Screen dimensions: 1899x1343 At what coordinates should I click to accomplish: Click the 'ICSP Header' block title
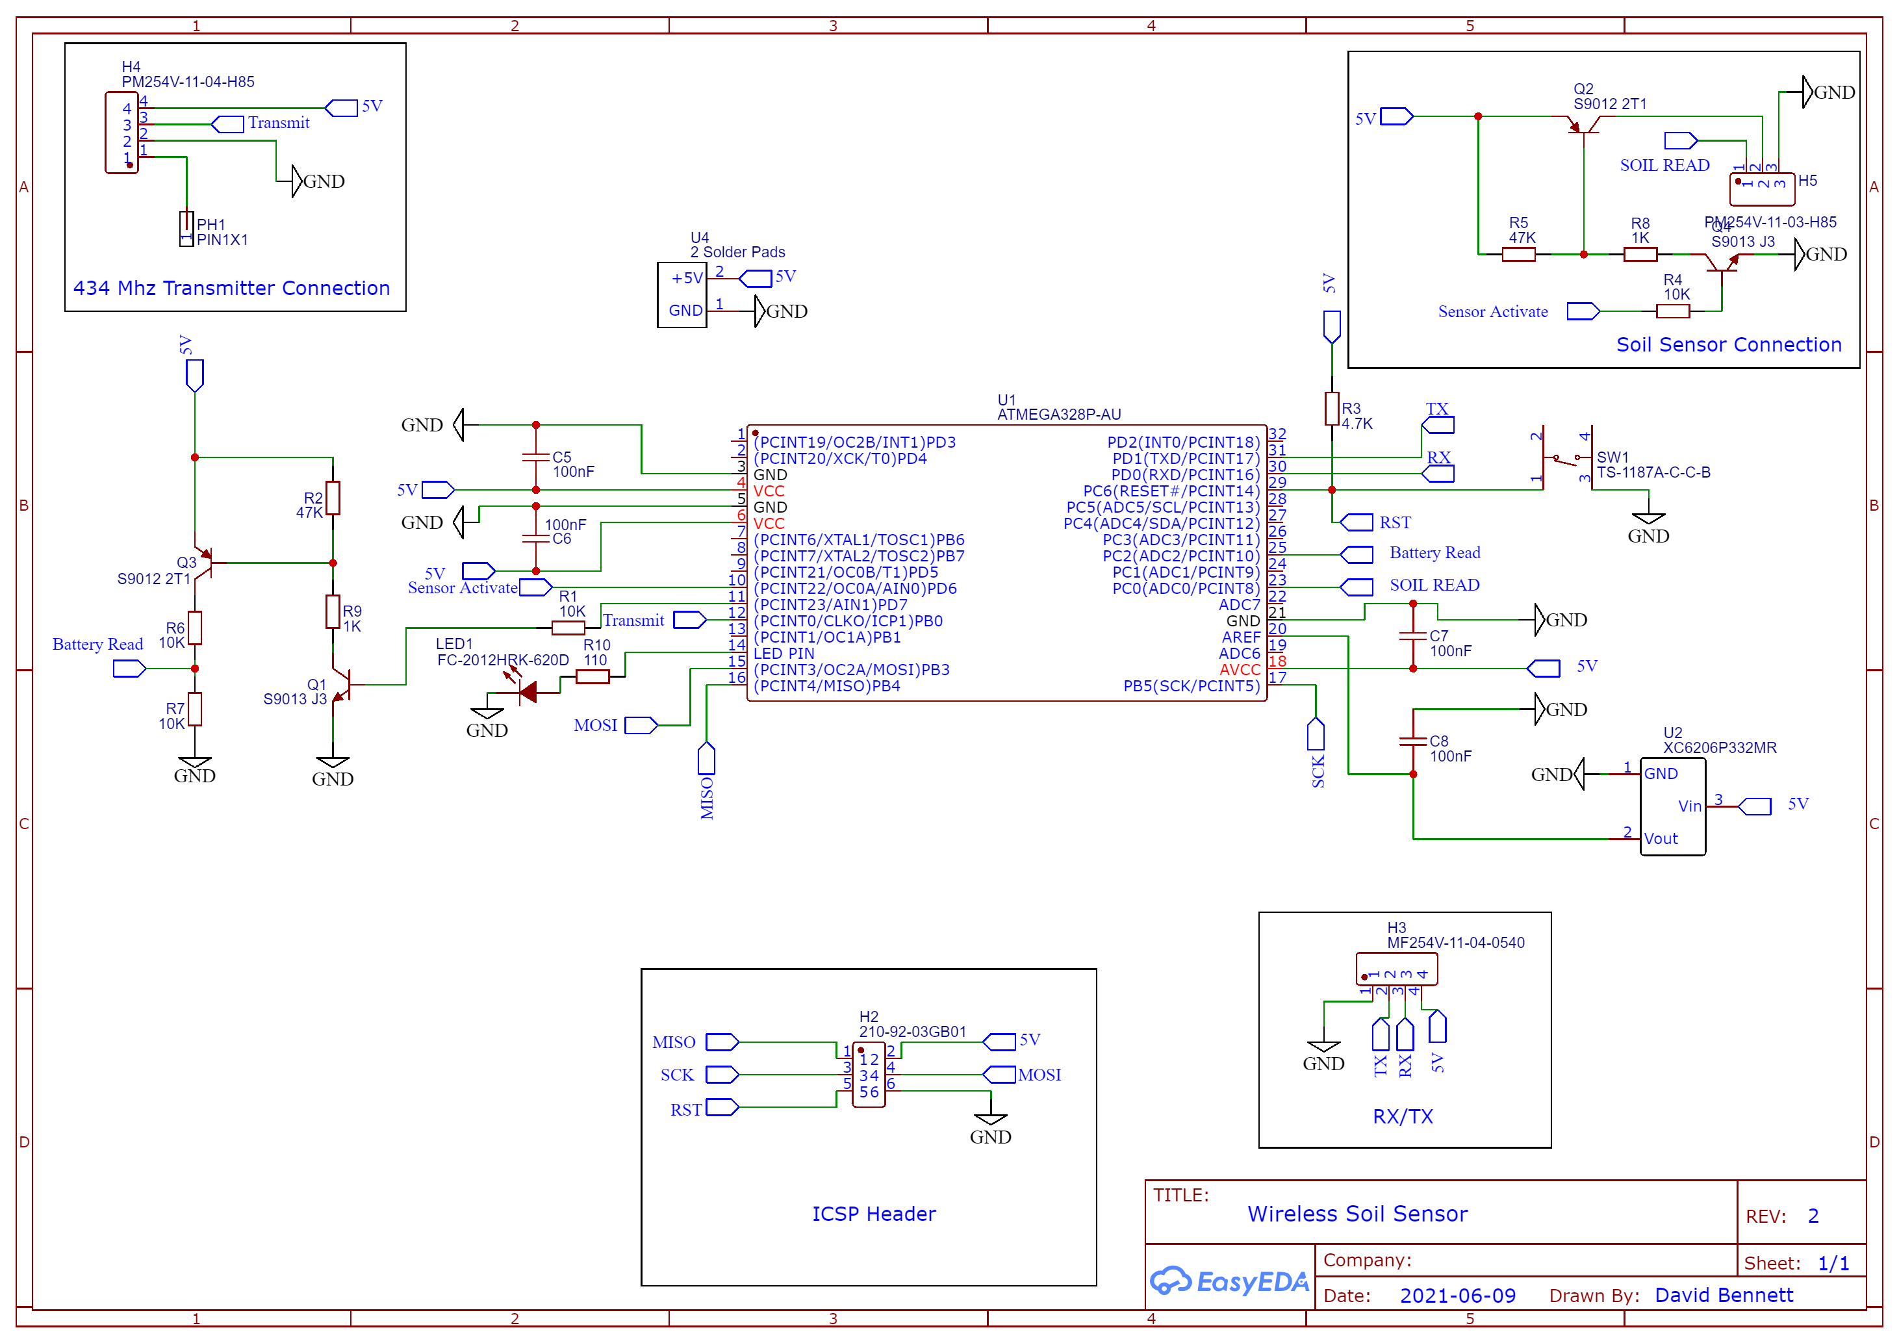tap(873, 1213)
